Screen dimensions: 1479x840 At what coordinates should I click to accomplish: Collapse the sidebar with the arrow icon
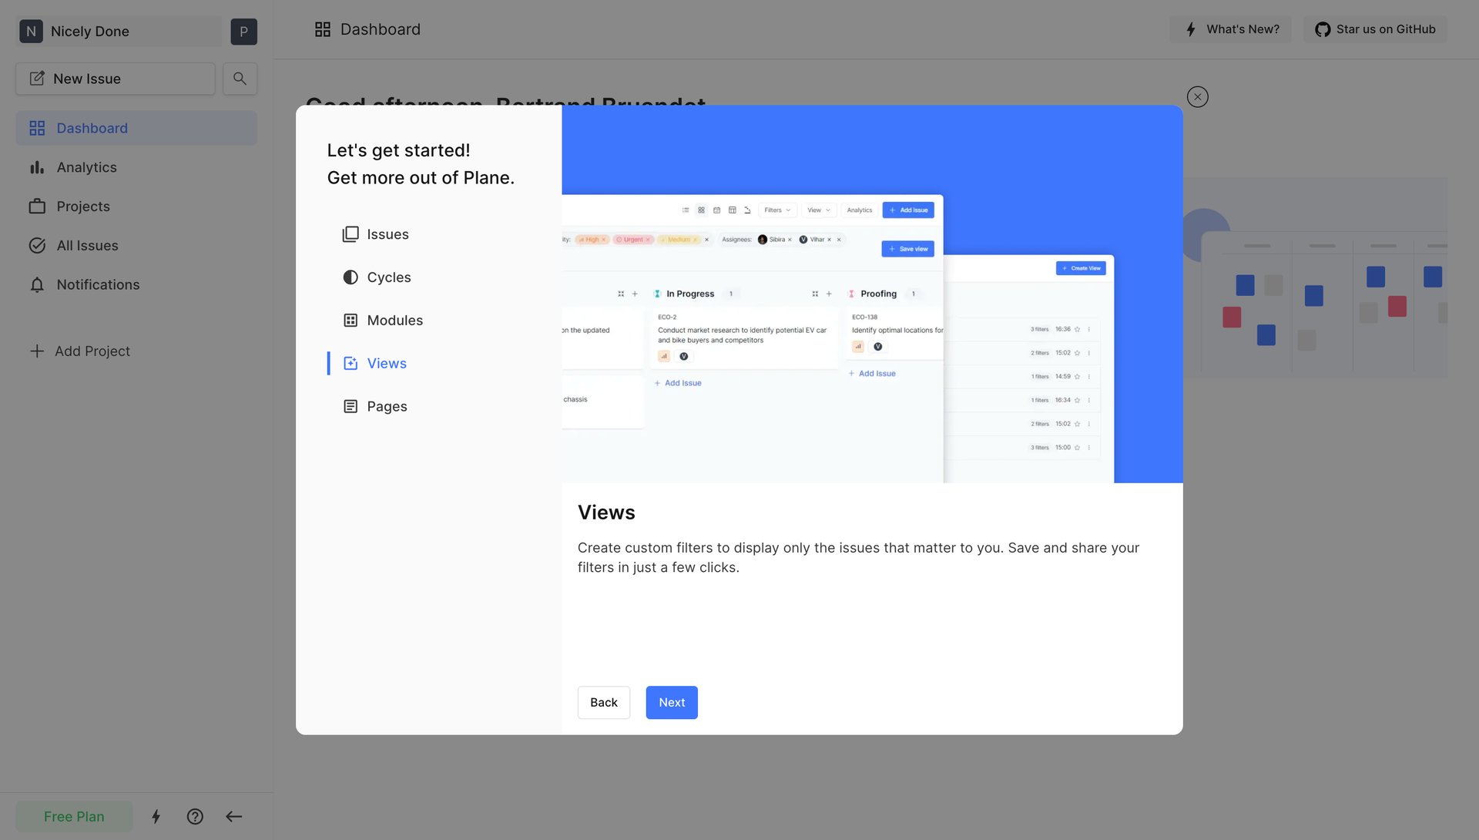pyautogui.click(x=234, y=816)
